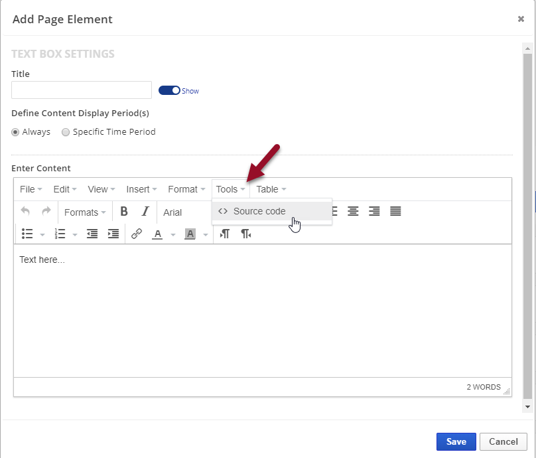Toggle the Show title switch
This screenshot has width=536, height=458.
[x=170, y=90]
